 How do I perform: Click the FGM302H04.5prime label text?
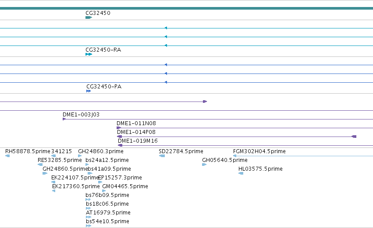point(259,151)
